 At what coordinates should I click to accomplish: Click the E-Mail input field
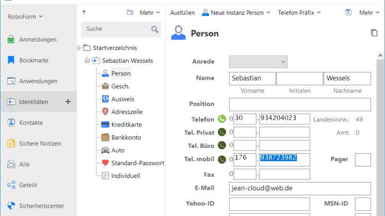(x=300, y=189)
